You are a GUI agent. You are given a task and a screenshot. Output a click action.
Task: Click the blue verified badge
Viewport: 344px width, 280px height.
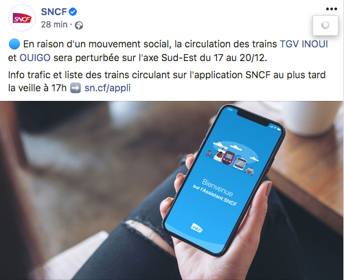coord(73,12)
